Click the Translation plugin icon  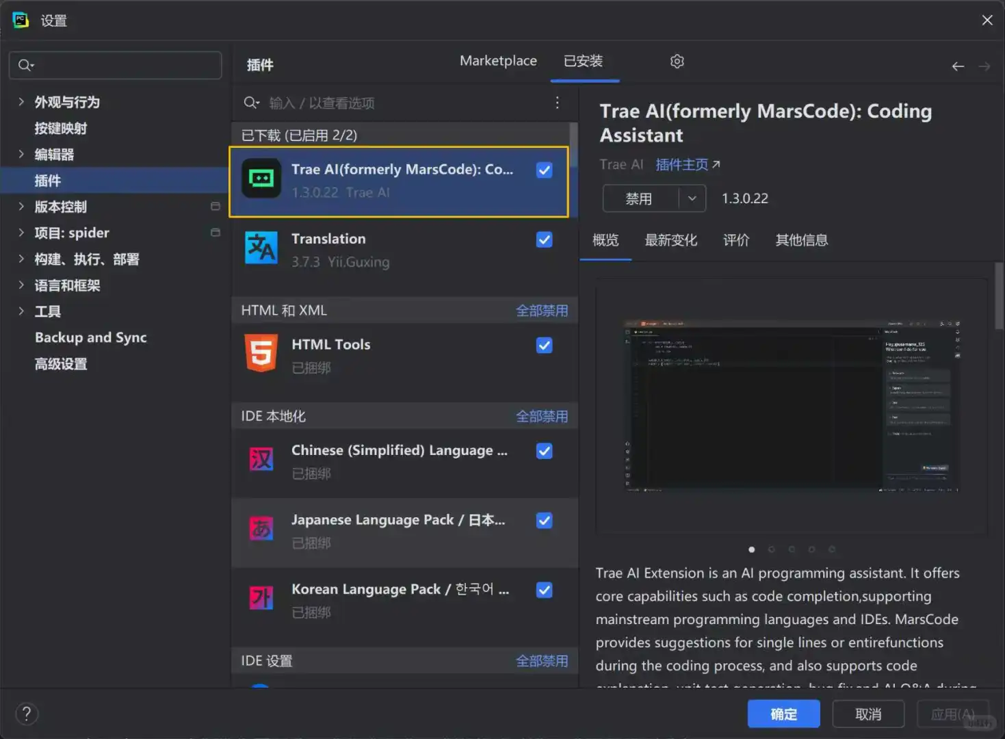[x=261, y=248]
